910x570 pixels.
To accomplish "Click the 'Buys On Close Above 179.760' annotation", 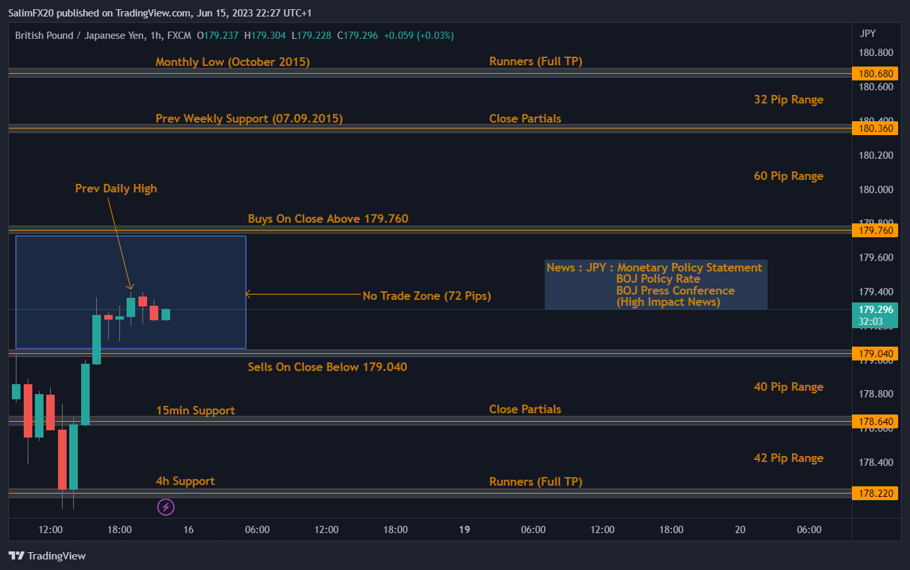I will (328, 219).
